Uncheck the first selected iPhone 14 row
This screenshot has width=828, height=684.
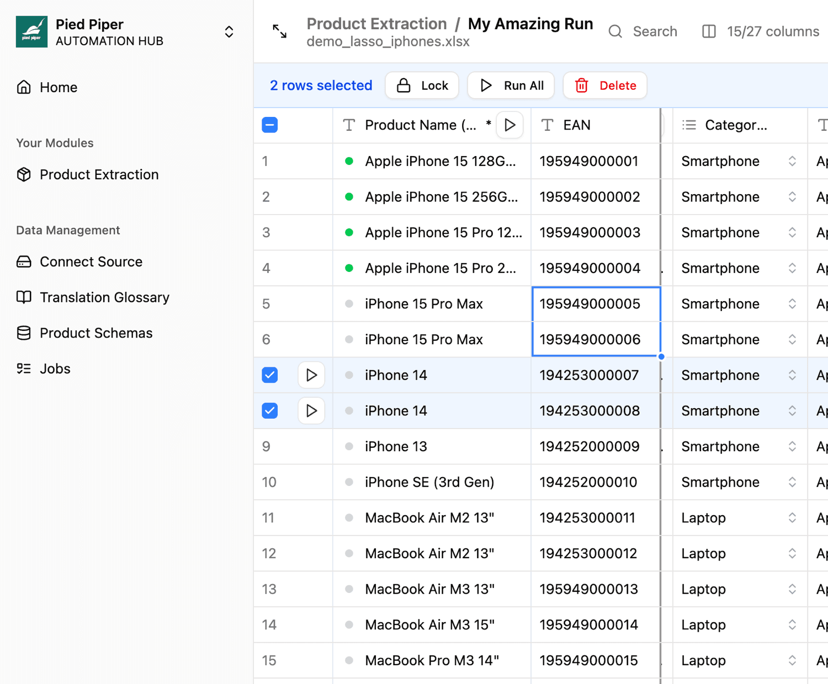tap(269, 375)
